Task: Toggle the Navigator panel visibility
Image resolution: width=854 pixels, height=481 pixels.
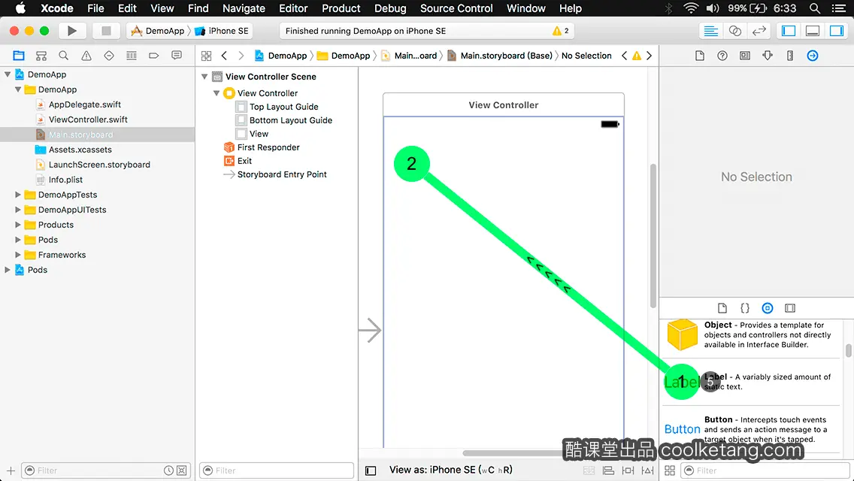Action: click(x=789, y=31)
